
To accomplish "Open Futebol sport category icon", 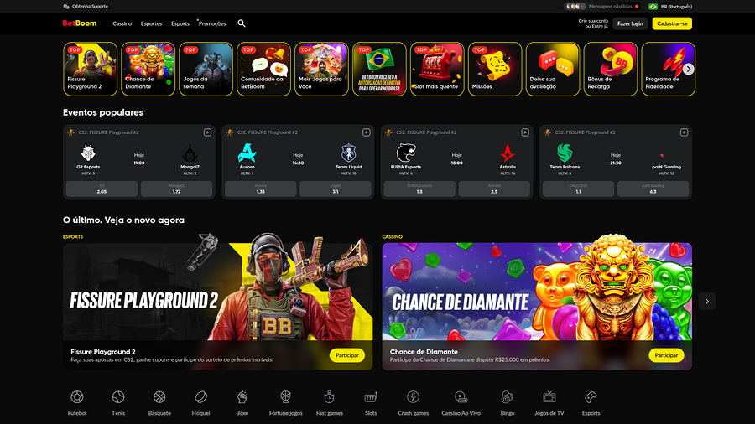I will point(77,397).
